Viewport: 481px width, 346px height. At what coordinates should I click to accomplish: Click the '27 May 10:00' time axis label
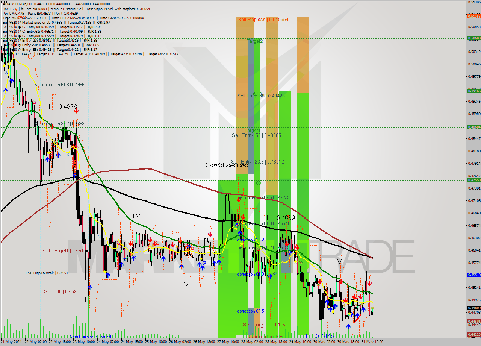tap(228, 342)
